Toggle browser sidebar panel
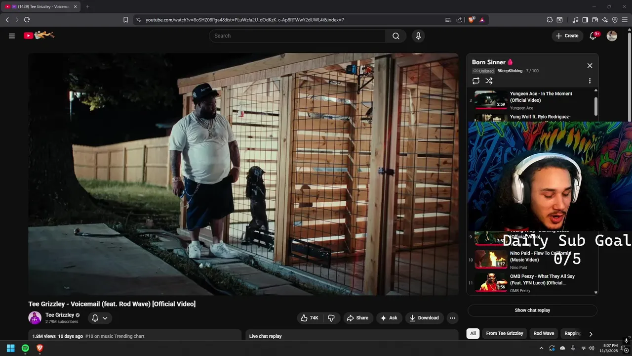 [x=585, y=20]
